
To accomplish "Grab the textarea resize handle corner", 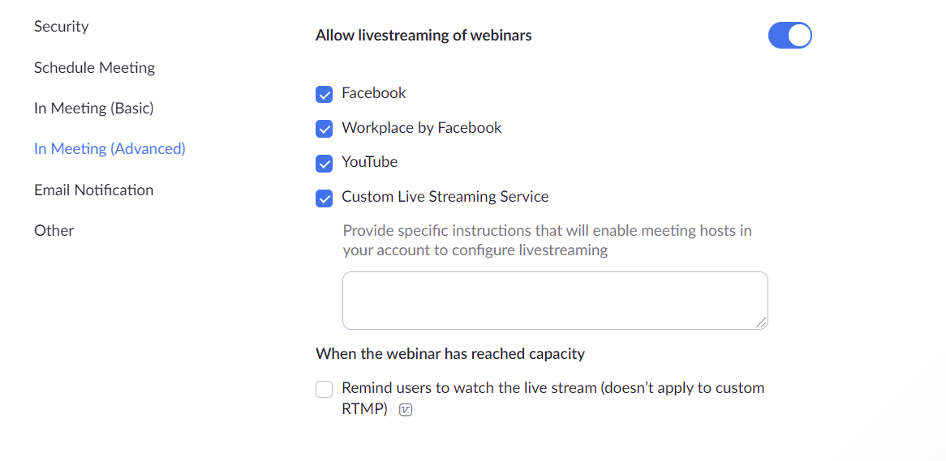I will 761,323.
